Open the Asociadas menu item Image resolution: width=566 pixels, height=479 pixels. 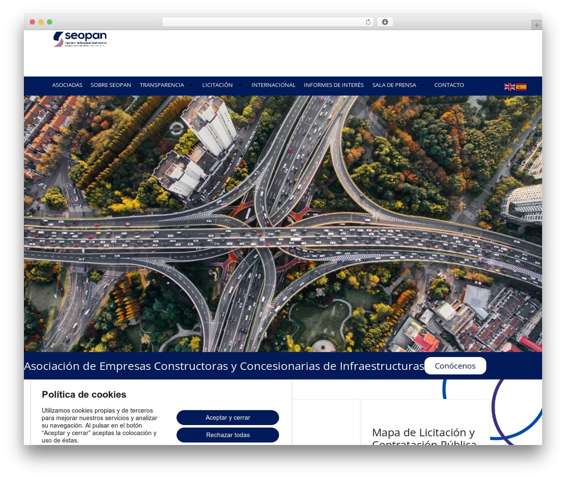click(67, 85)
